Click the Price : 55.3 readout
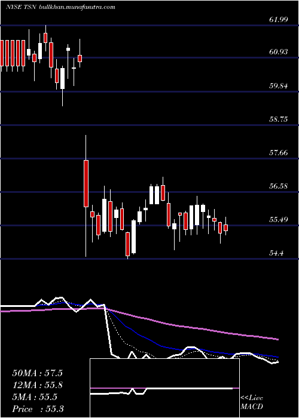 (38, 409)
